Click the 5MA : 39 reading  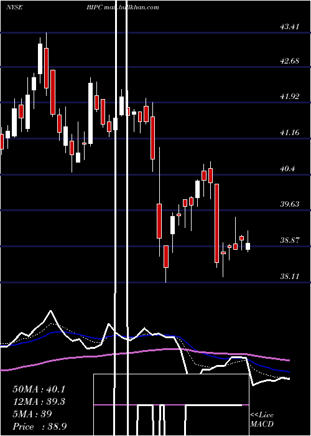[x=32, y=414]
